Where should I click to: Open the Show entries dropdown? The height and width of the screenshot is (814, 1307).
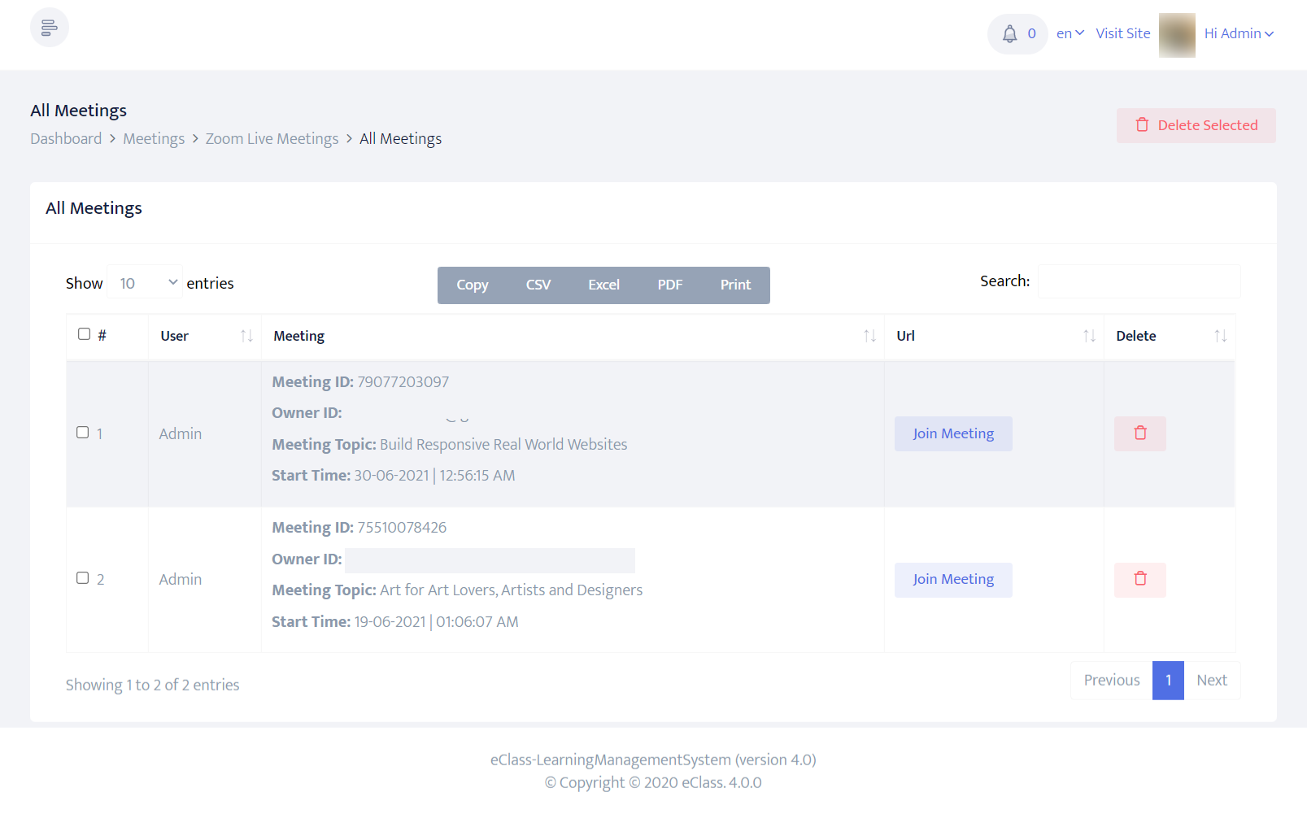145,282
